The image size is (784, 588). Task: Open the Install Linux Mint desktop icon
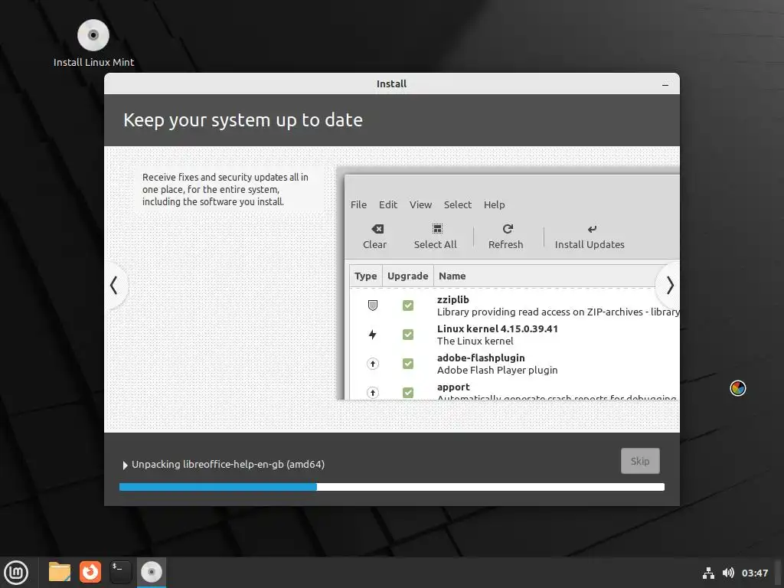pos(93,43)
